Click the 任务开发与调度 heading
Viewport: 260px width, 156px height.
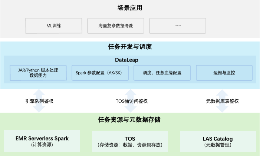(130, 47)
